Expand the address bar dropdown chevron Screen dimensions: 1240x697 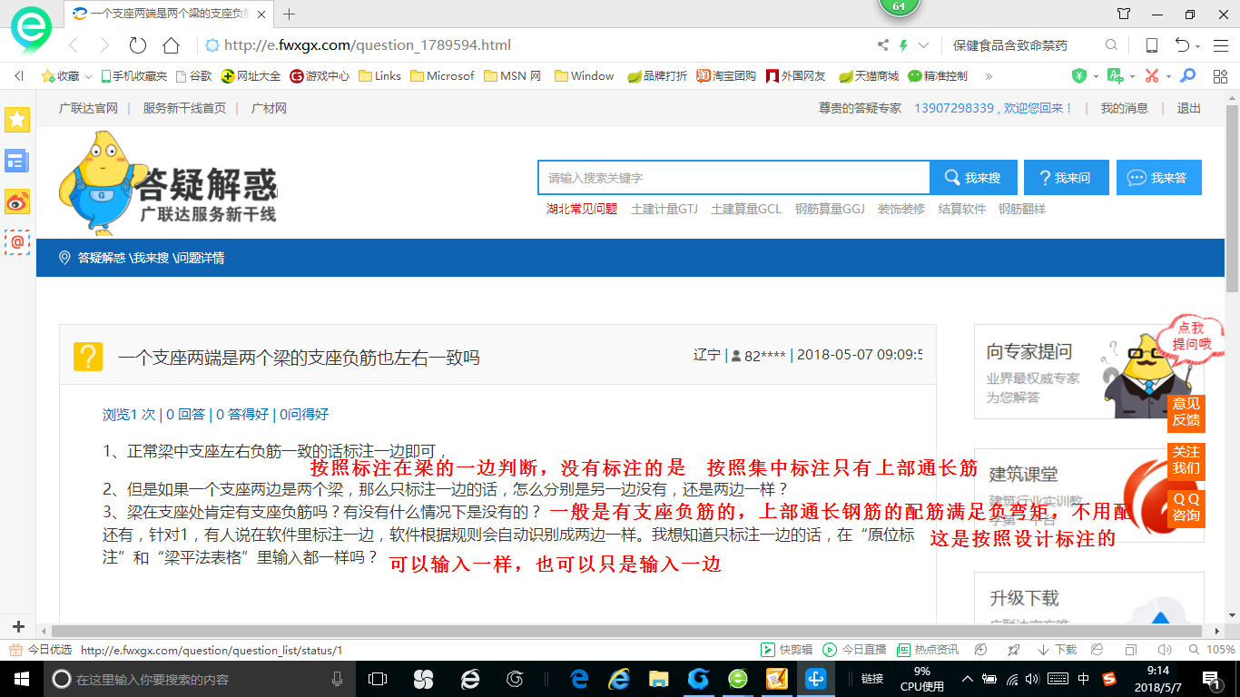click(924, 45)
